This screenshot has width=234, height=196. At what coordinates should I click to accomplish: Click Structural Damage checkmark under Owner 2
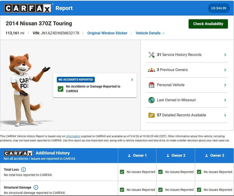coord(160,190)
